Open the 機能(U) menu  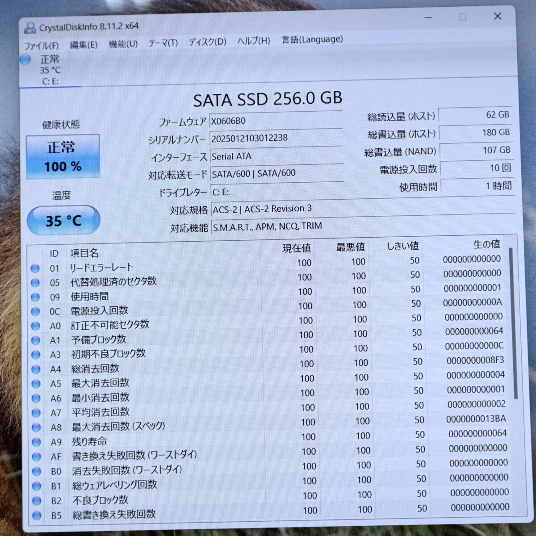(x=123, y=44)
